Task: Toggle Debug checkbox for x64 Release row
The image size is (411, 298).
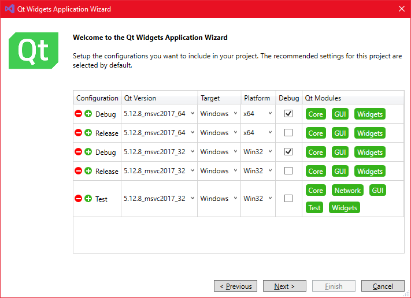Action: tap(288, 133)
